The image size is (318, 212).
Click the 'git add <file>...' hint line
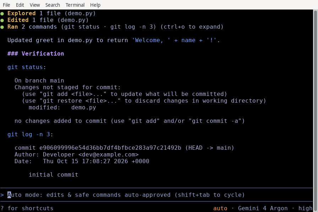pos(124,94)
